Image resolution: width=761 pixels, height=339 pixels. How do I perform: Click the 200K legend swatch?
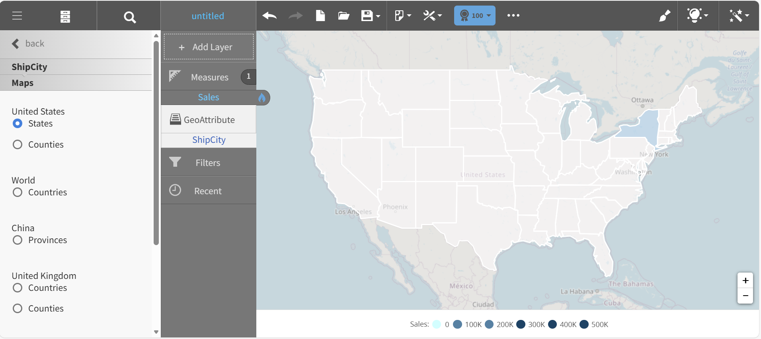(489, 324)
